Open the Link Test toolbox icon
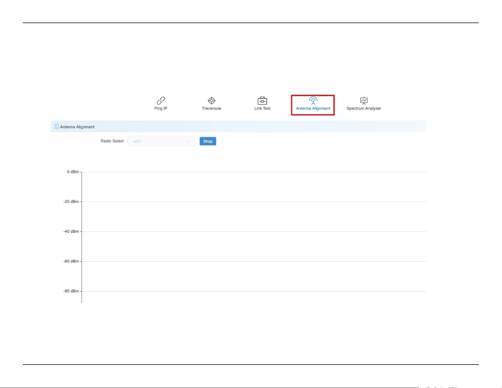502x388 pixels. pyautogui.click(x=262, y=101)
